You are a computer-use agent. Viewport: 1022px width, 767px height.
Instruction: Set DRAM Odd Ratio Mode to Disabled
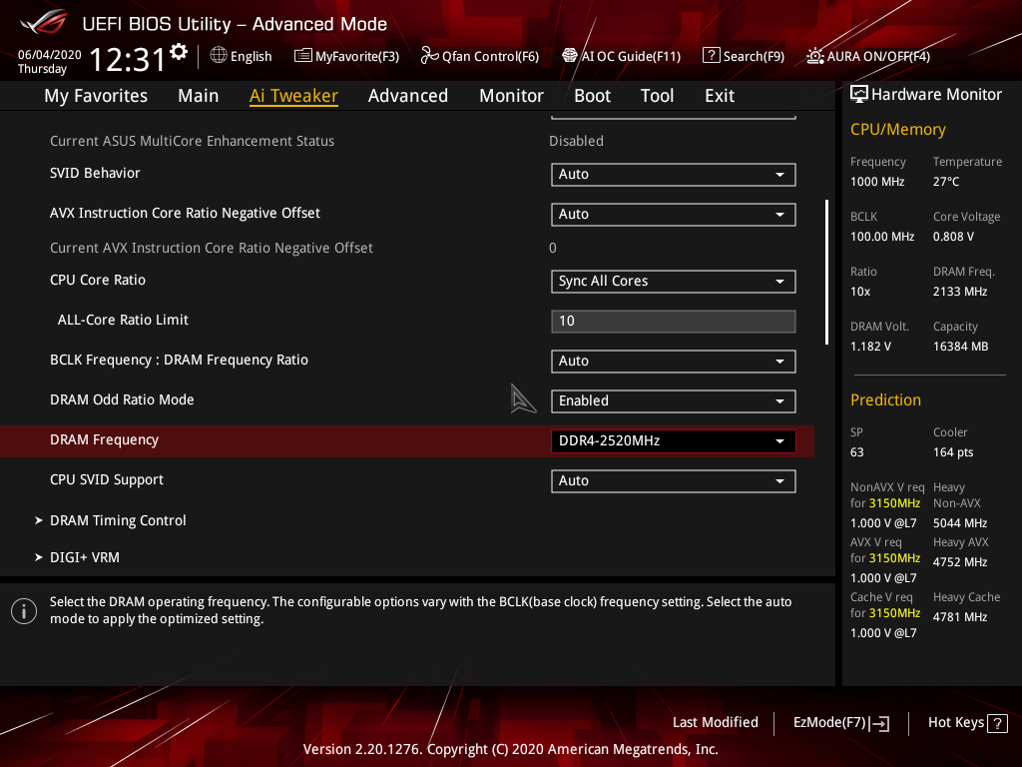[x=673, y=400]
